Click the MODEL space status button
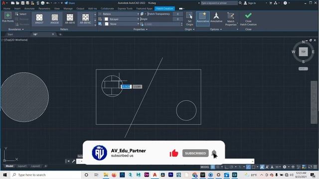The height and width of the screenshot is (179, 319). (205, 167)
